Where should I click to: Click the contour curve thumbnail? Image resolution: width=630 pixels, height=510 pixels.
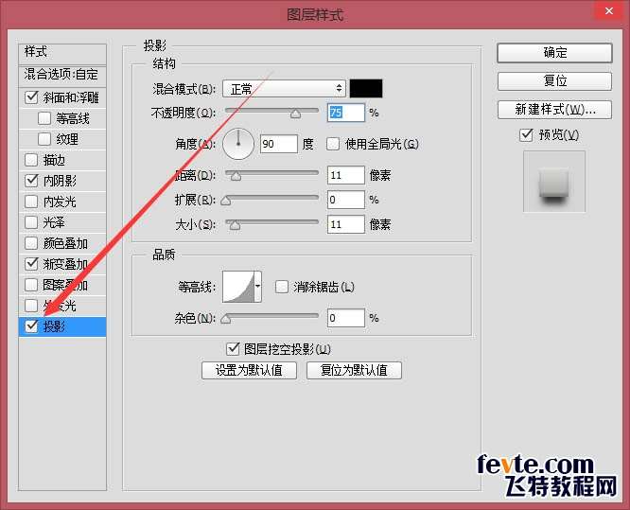pos(238,287)
